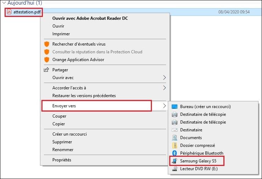
Task: Click the share icon next to Partager
Action: [46, 70]
